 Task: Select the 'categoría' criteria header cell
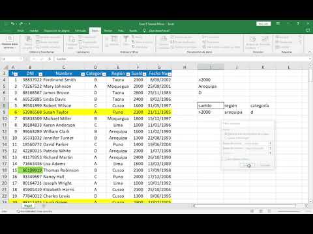pyautogui.click(x=263, y=105)
